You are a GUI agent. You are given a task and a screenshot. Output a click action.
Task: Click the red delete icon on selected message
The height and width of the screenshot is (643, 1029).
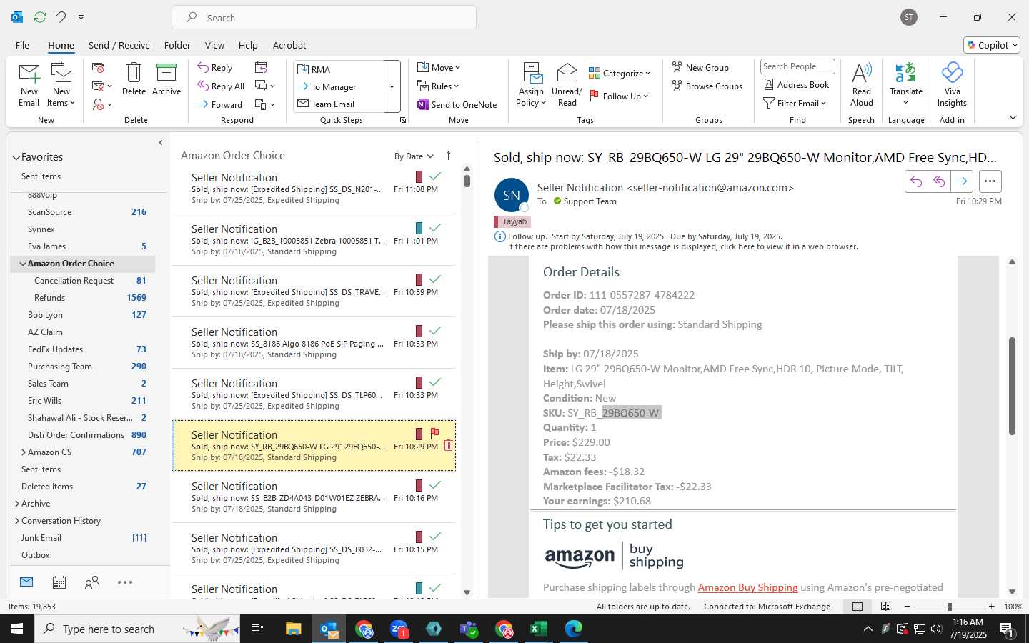coord(448,445)
